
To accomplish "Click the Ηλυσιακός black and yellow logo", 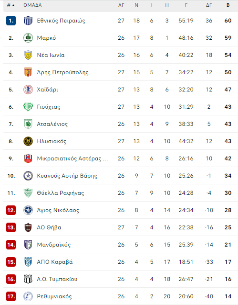I will click(28, 141).
